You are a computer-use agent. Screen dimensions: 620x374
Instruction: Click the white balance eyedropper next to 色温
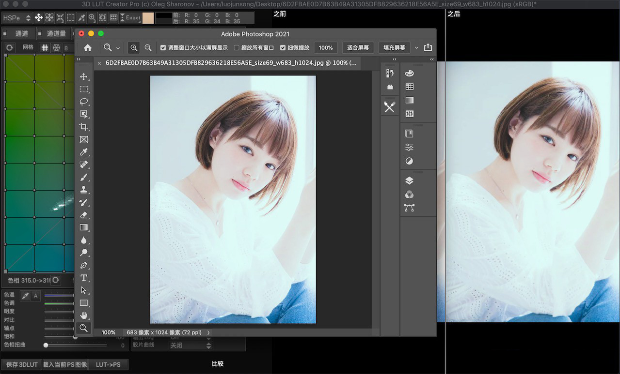click(25, 296)
